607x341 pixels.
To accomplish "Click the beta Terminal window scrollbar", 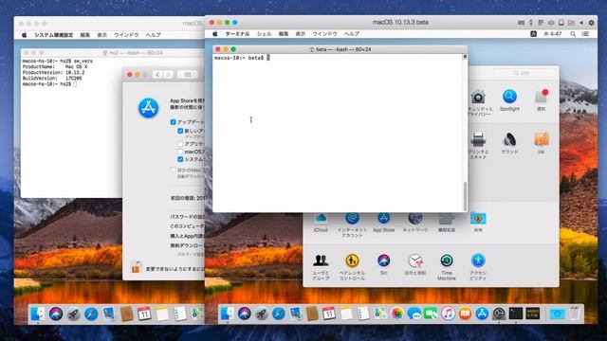I will tap(465, 196).
